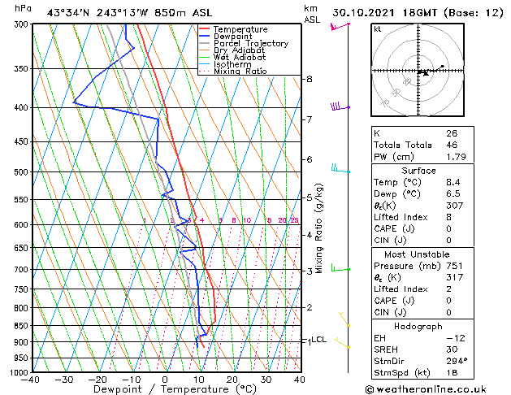Image resolution: width=511 pixels, height=395 pixels.
Task: Click the hodograph center crosshair
Action: 418,71
